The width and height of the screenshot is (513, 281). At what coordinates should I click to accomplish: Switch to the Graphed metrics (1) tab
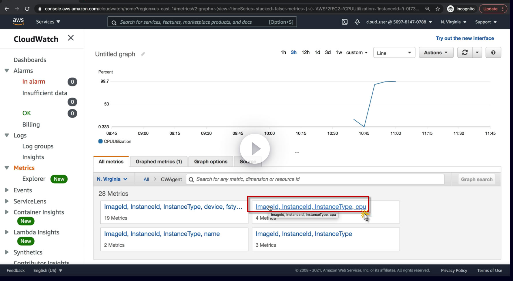(159, 162)
